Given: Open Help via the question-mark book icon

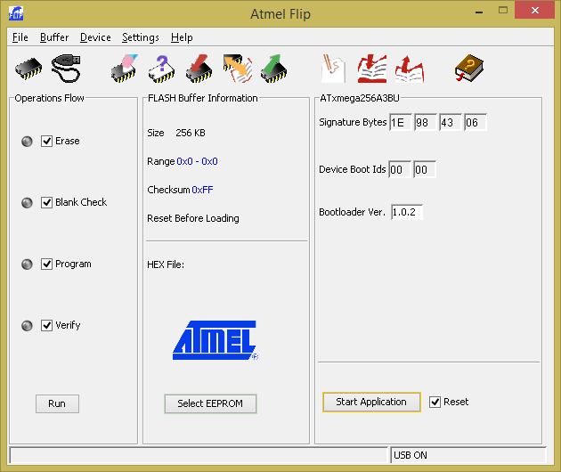Looking at the screenshot, I should 468,68.
